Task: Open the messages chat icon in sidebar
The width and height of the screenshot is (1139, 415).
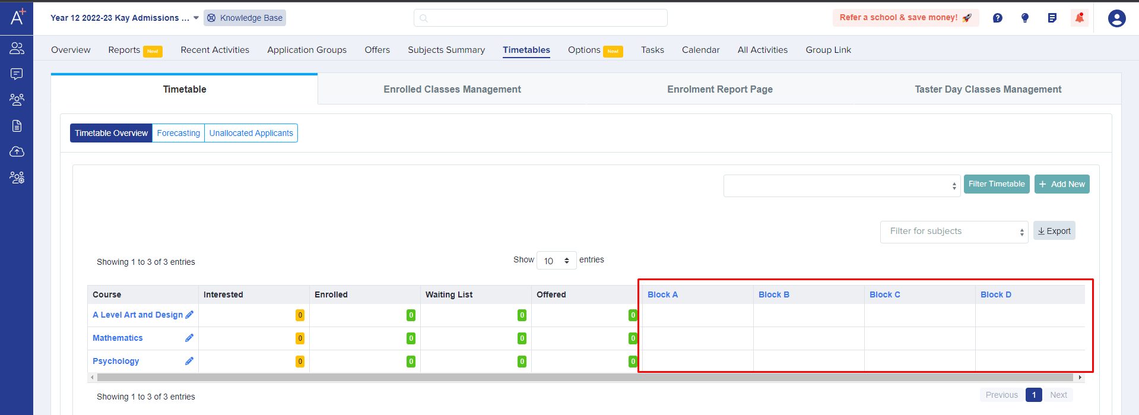Action: click(x=17, y=74)
